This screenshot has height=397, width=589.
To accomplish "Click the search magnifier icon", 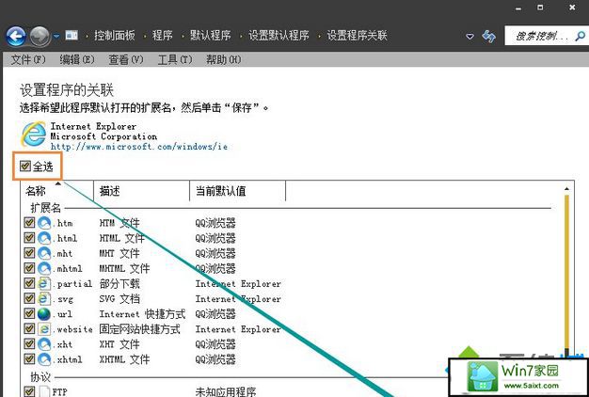I will [581, 36].
